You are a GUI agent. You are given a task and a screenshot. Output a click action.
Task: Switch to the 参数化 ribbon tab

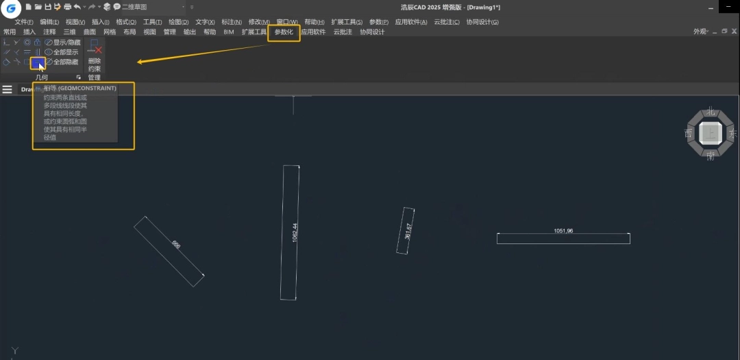(x=284, y=32)
